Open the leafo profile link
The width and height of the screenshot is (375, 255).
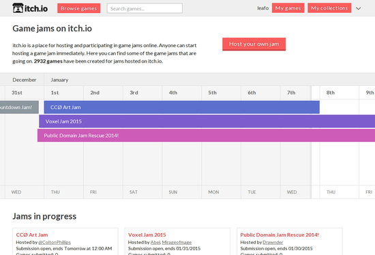[262, 8]
